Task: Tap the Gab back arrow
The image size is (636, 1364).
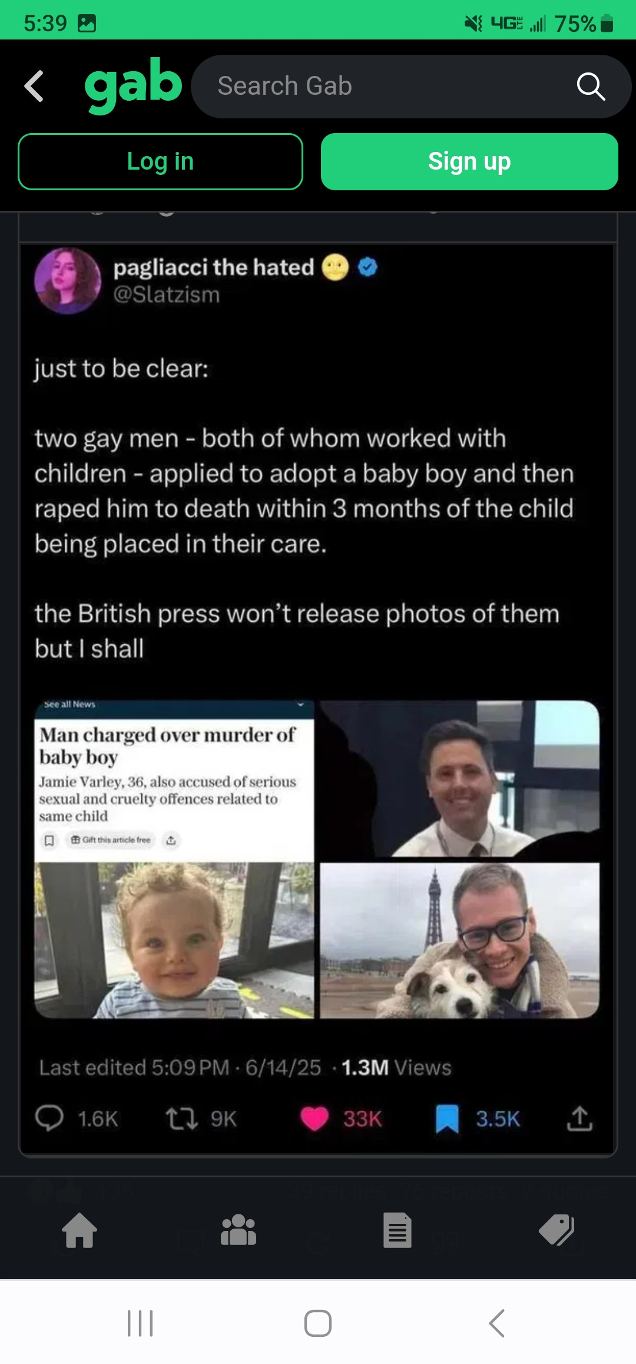Action: (34, 86)
